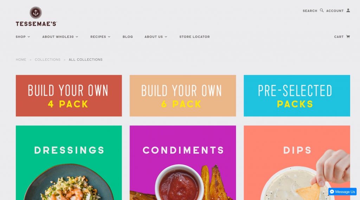The height and width of the screenshot is (200, 360).
Task: Select Build Your Own 4 Pack banner
Action: [x=69, y=96]
